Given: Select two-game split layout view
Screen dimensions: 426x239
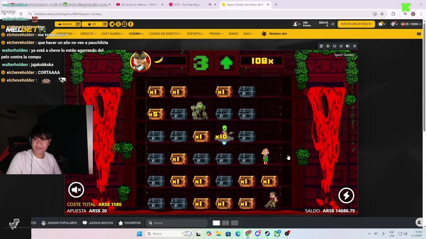Looking at the screenshot, I should pyautogui.click(x=225, y=223).
